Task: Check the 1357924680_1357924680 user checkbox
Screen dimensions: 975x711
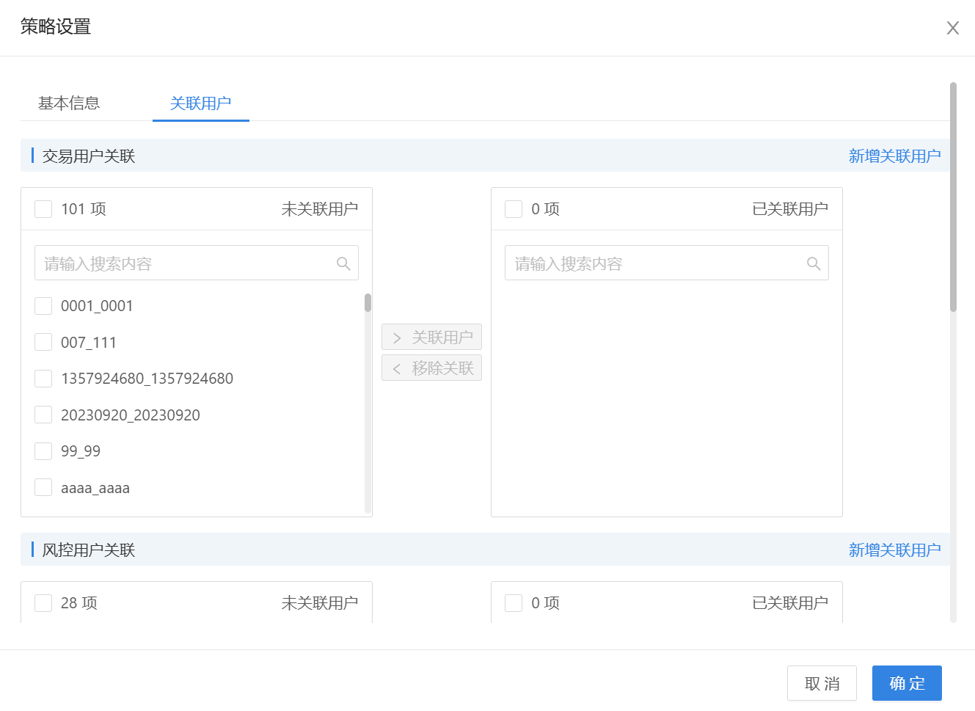Action: click(43, 379)
